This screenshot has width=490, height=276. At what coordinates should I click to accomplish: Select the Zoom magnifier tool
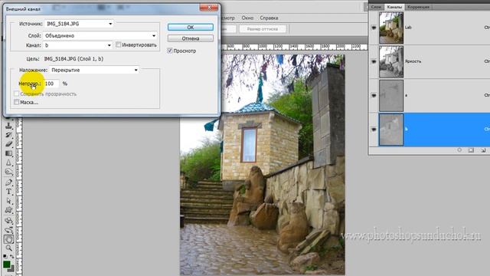point(8,248)
